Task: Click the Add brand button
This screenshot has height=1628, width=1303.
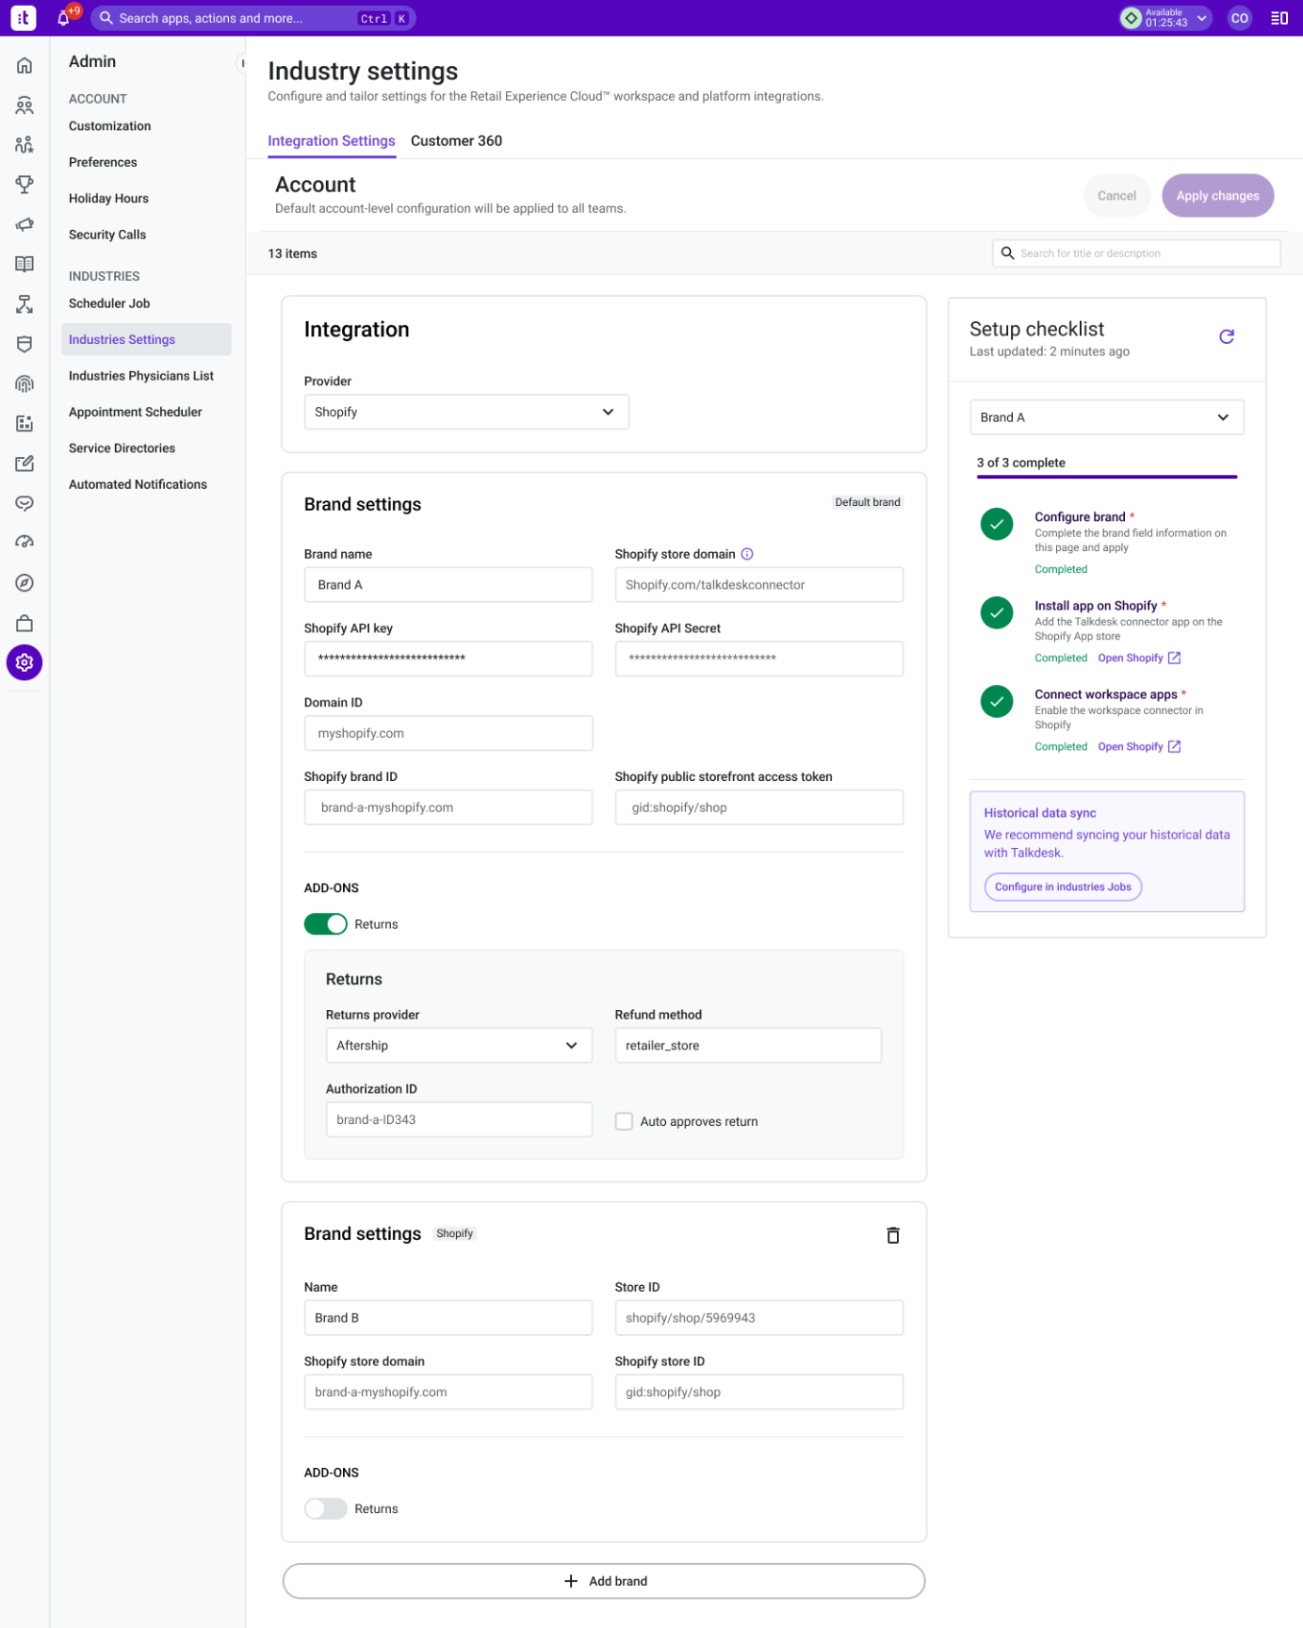Action: coord(604,1581)
